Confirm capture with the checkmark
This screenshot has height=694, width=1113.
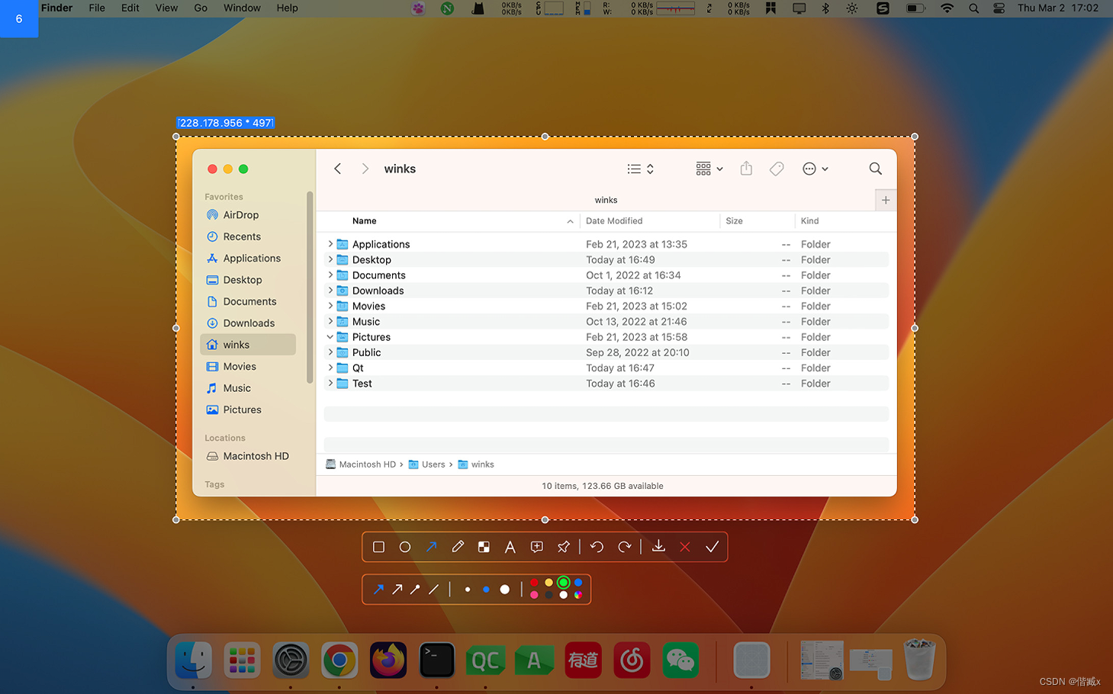point(712,547)
